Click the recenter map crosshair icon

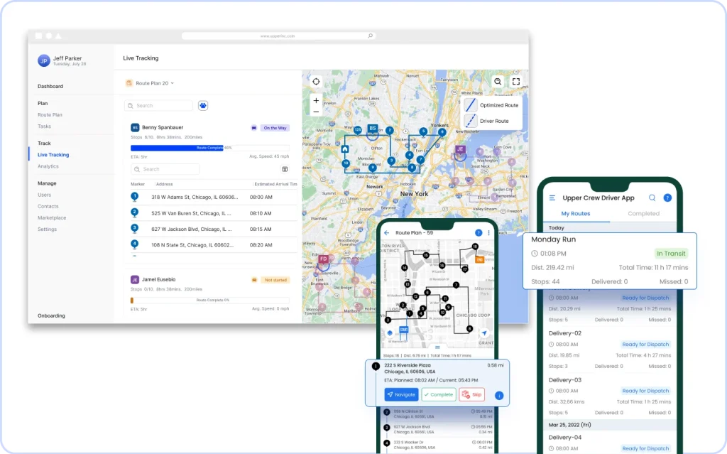click(316, 82)
